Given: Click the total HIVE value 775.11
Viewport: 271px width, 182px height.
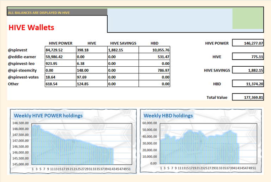Looking at the screenshot, I should click(248, 56).
